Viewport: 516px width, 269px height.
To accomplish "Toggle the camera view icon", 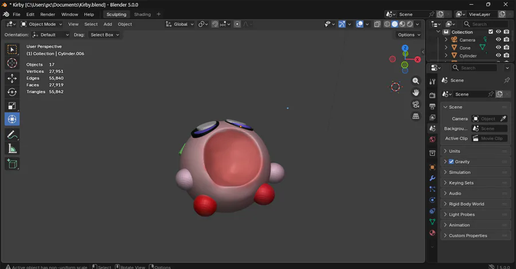I will [x=416, y=104].
